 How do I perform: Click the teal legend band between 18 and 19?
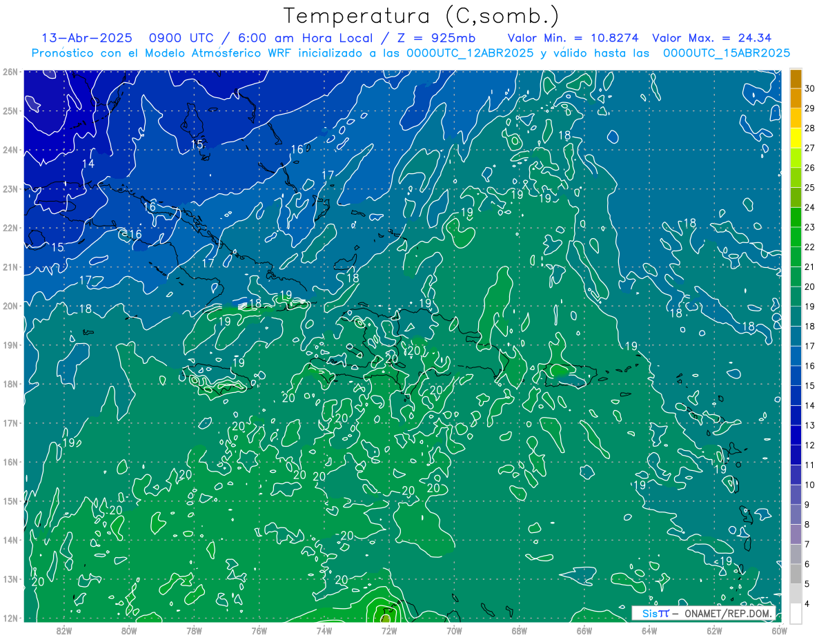(x=796, y=316)
